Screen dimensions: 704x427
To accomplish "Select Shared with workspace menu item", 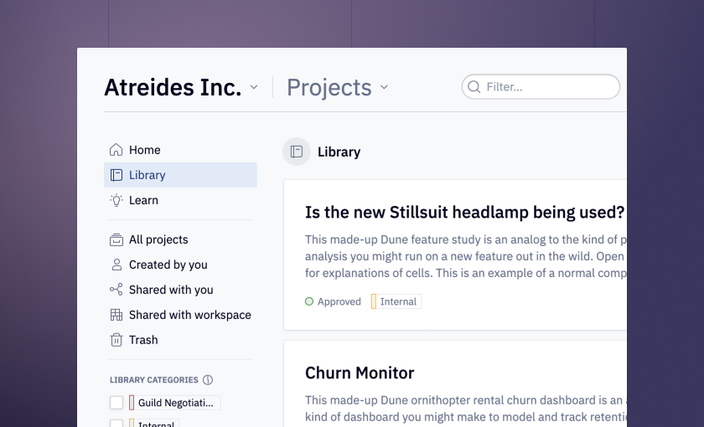I will (x=180, y=315).
